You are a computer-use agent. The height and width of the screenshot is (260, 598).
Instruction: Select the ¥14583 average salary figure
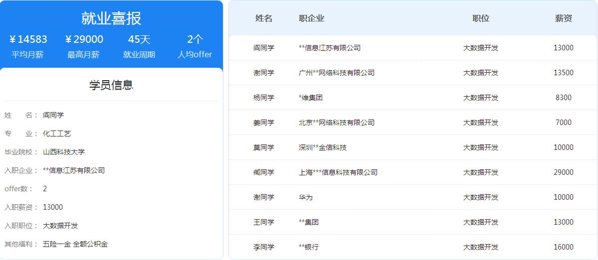(28, 39)
